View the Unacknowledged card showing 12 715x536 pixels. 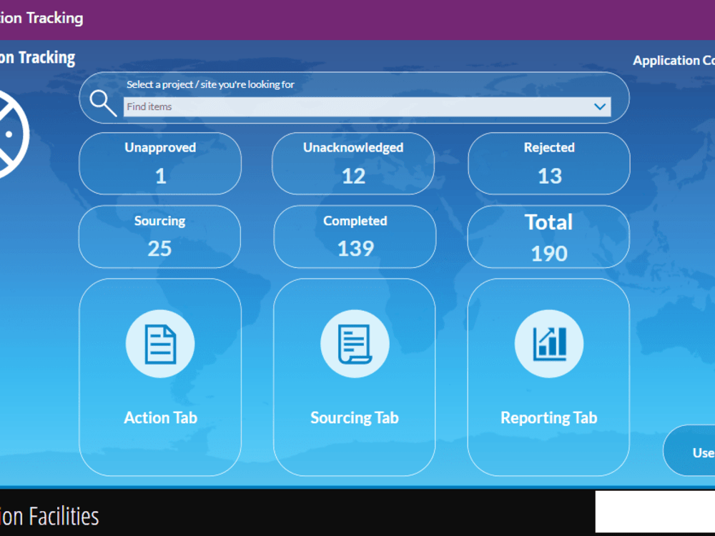(353, 164)
